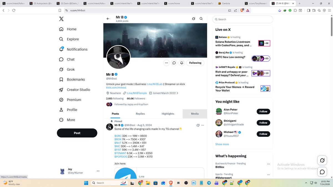Click the 2,185 Following count
Viewport: 333px width, 187px height.
[115, 98]
